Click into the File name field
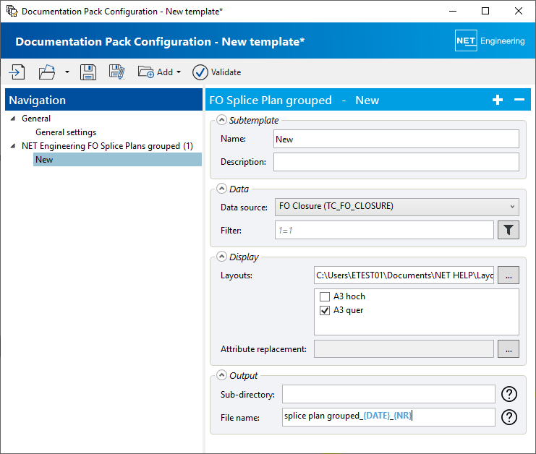Image resolution: width=536 pixels, height=454 pixels. click(388, 416)
